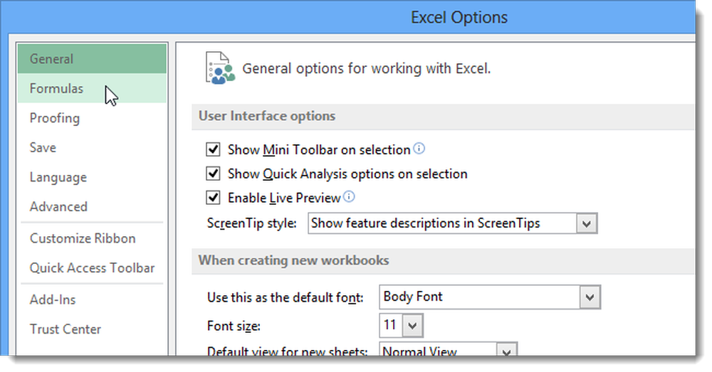This screenshot has height=372, width=712.
Task: Click the 'Use this as the default font:' label
Action: click(x=286, y=297)
